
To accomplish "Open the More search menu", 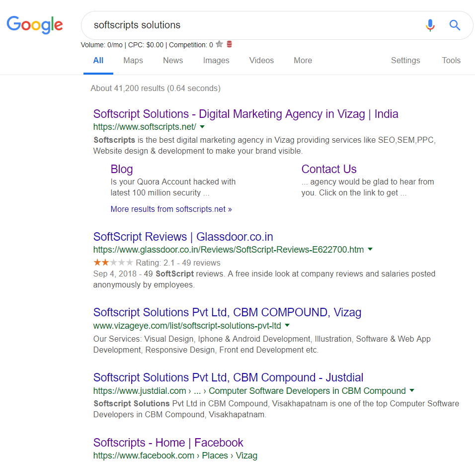I will click(303, 61).
